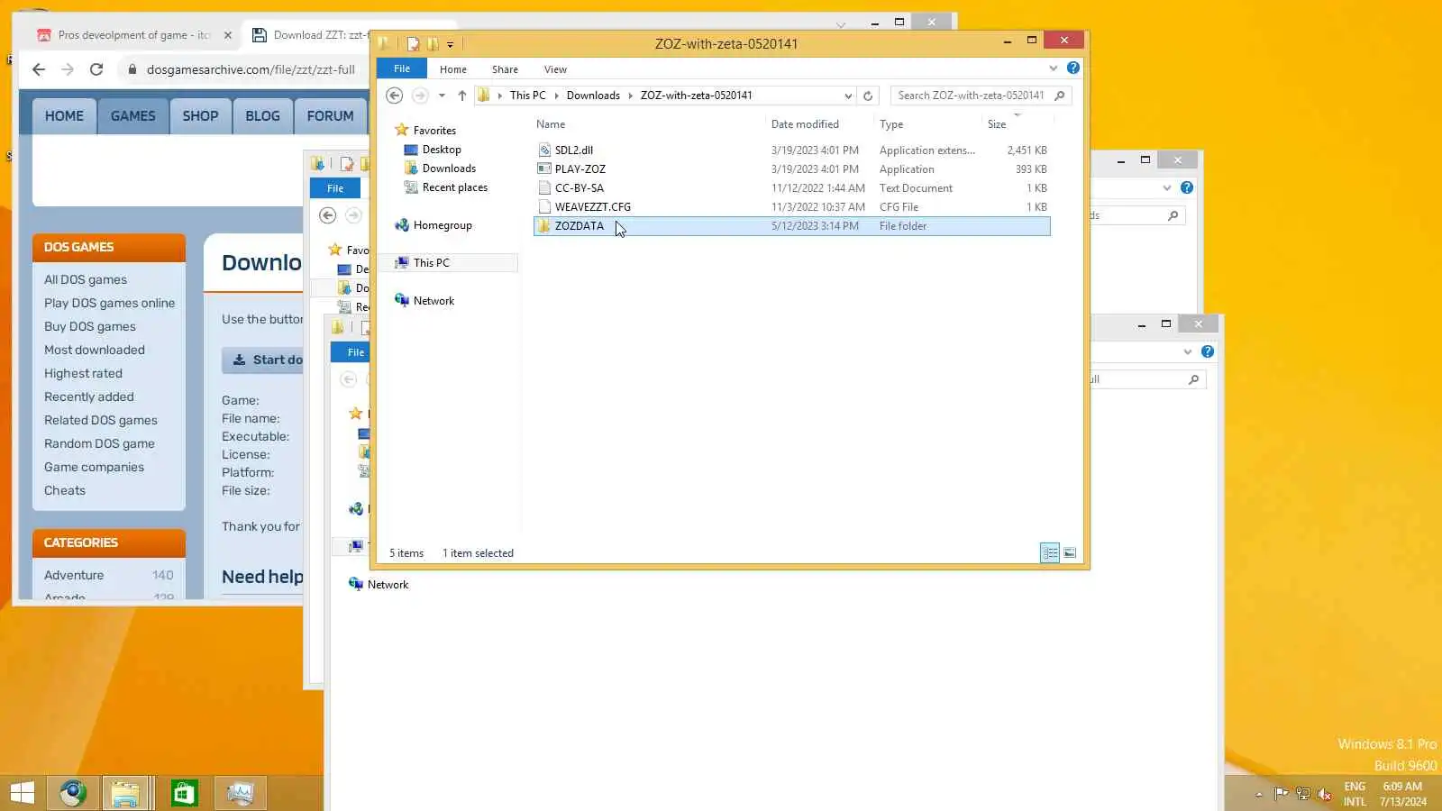
Task: Switch to the Download ZZT browser tab
Action: coord(311,35)
